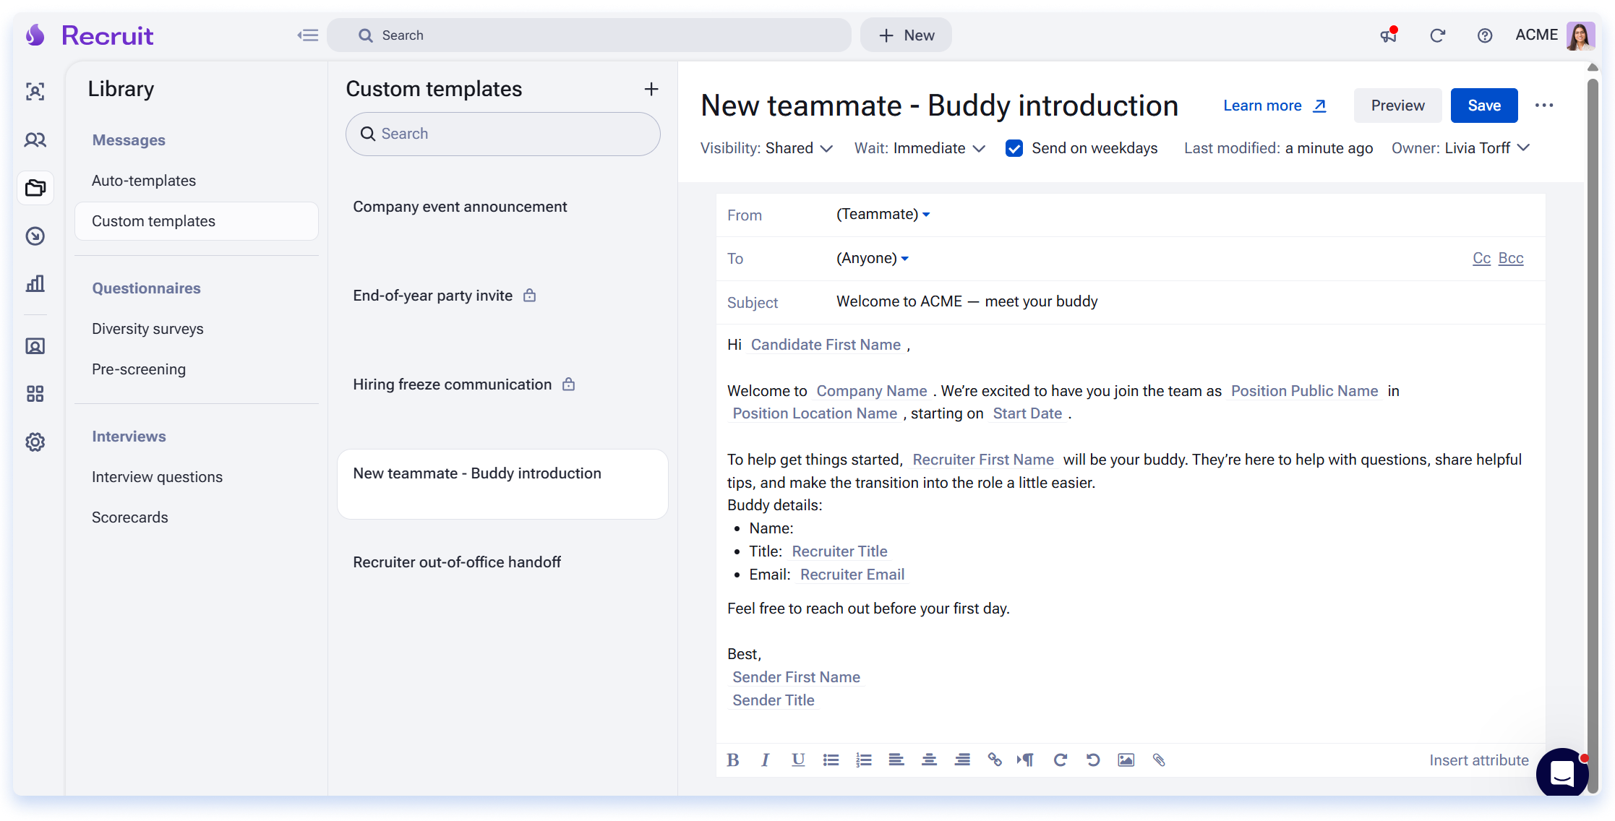Click the Italic formatting icon

[x=765, y=760]
